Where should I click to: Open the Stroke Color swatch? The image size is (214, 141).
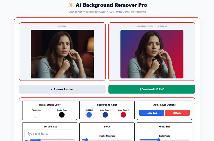pos(62,115)
